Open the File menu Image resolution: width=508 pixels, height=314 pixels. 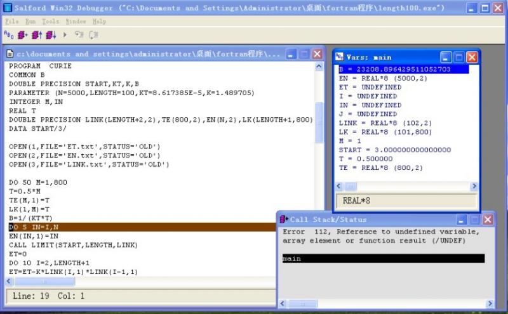click(12, 22)
